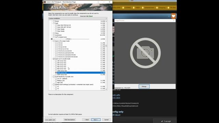Toggle the [PMOD] group checkbox

click(52, 39)
